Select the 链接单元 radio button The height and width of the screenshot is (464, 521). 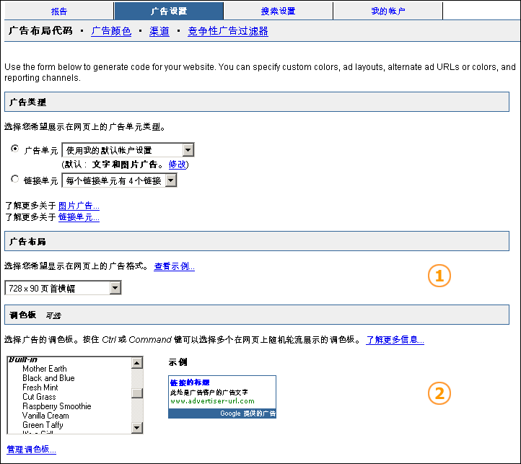(x=15, y=179)
